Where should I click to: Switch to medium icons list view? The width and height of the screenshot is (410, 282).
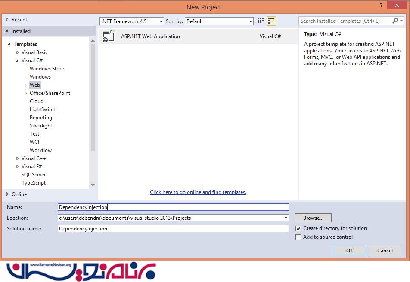click(x=271, y=21)
